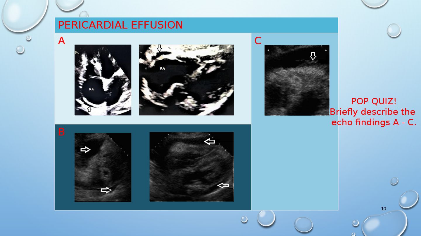Click the RA label in right panel A image
This screenshot has height=236, width=421.
[162, 68]
